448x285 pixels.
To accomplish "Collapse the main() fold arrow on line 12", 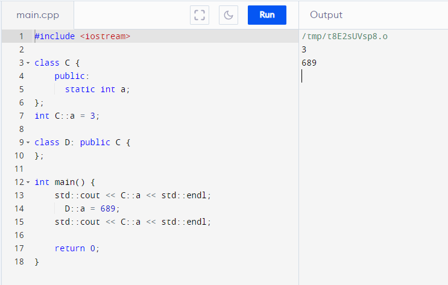I will [x=28, y=182].
